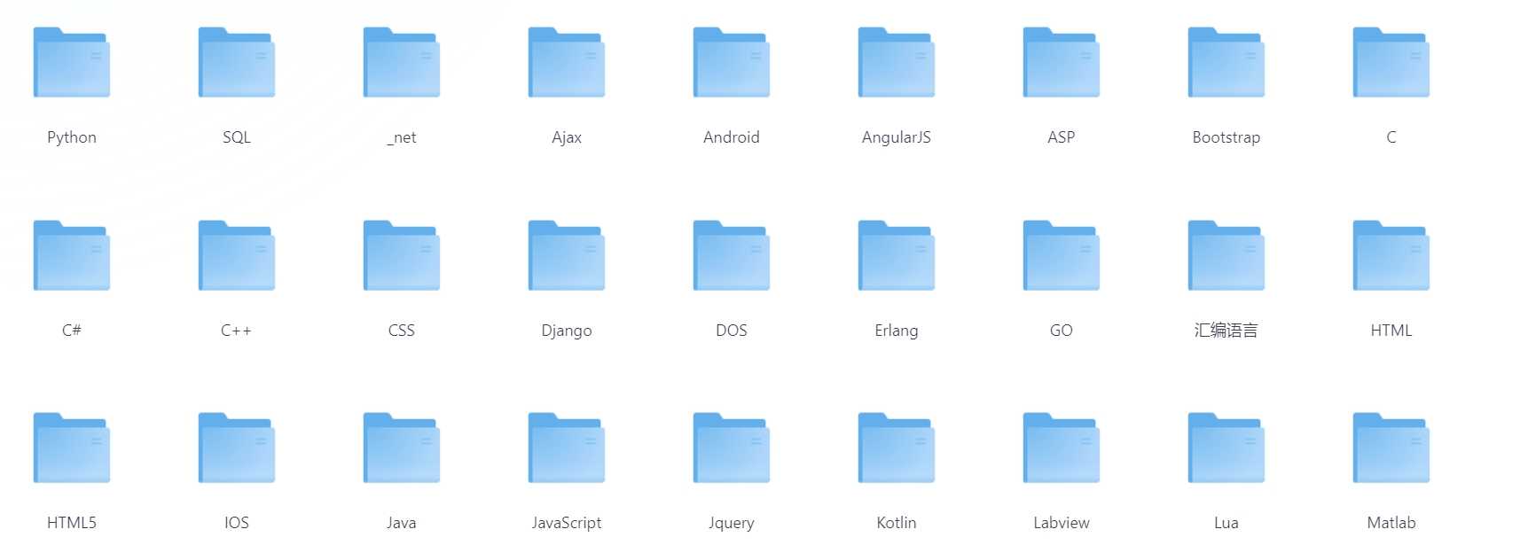This screenshot has width=1528, height=545.
Task: Click the AngularJS folder icon
Action: (x=897, y=62)
